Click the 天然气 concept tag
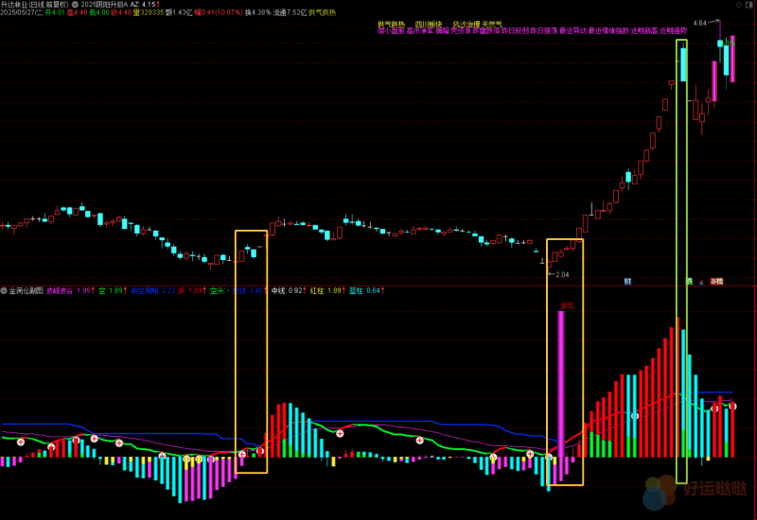 tap(492, 24)
